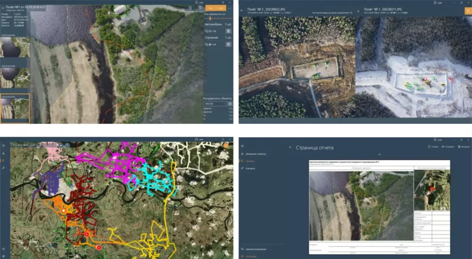Viewport: 472px width, 259px height.
Task: Delete the Строения detection entry
Action: [228, 44]
